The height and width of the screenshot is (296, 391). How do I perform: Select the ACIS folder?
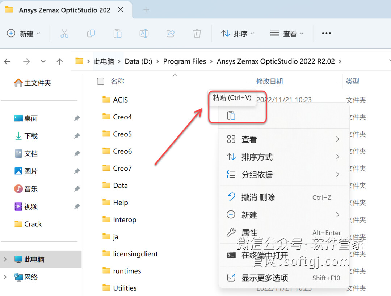tap(115, 100)
